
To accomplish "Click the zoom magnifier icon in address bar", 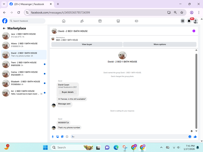I will [x=175, y=13].
